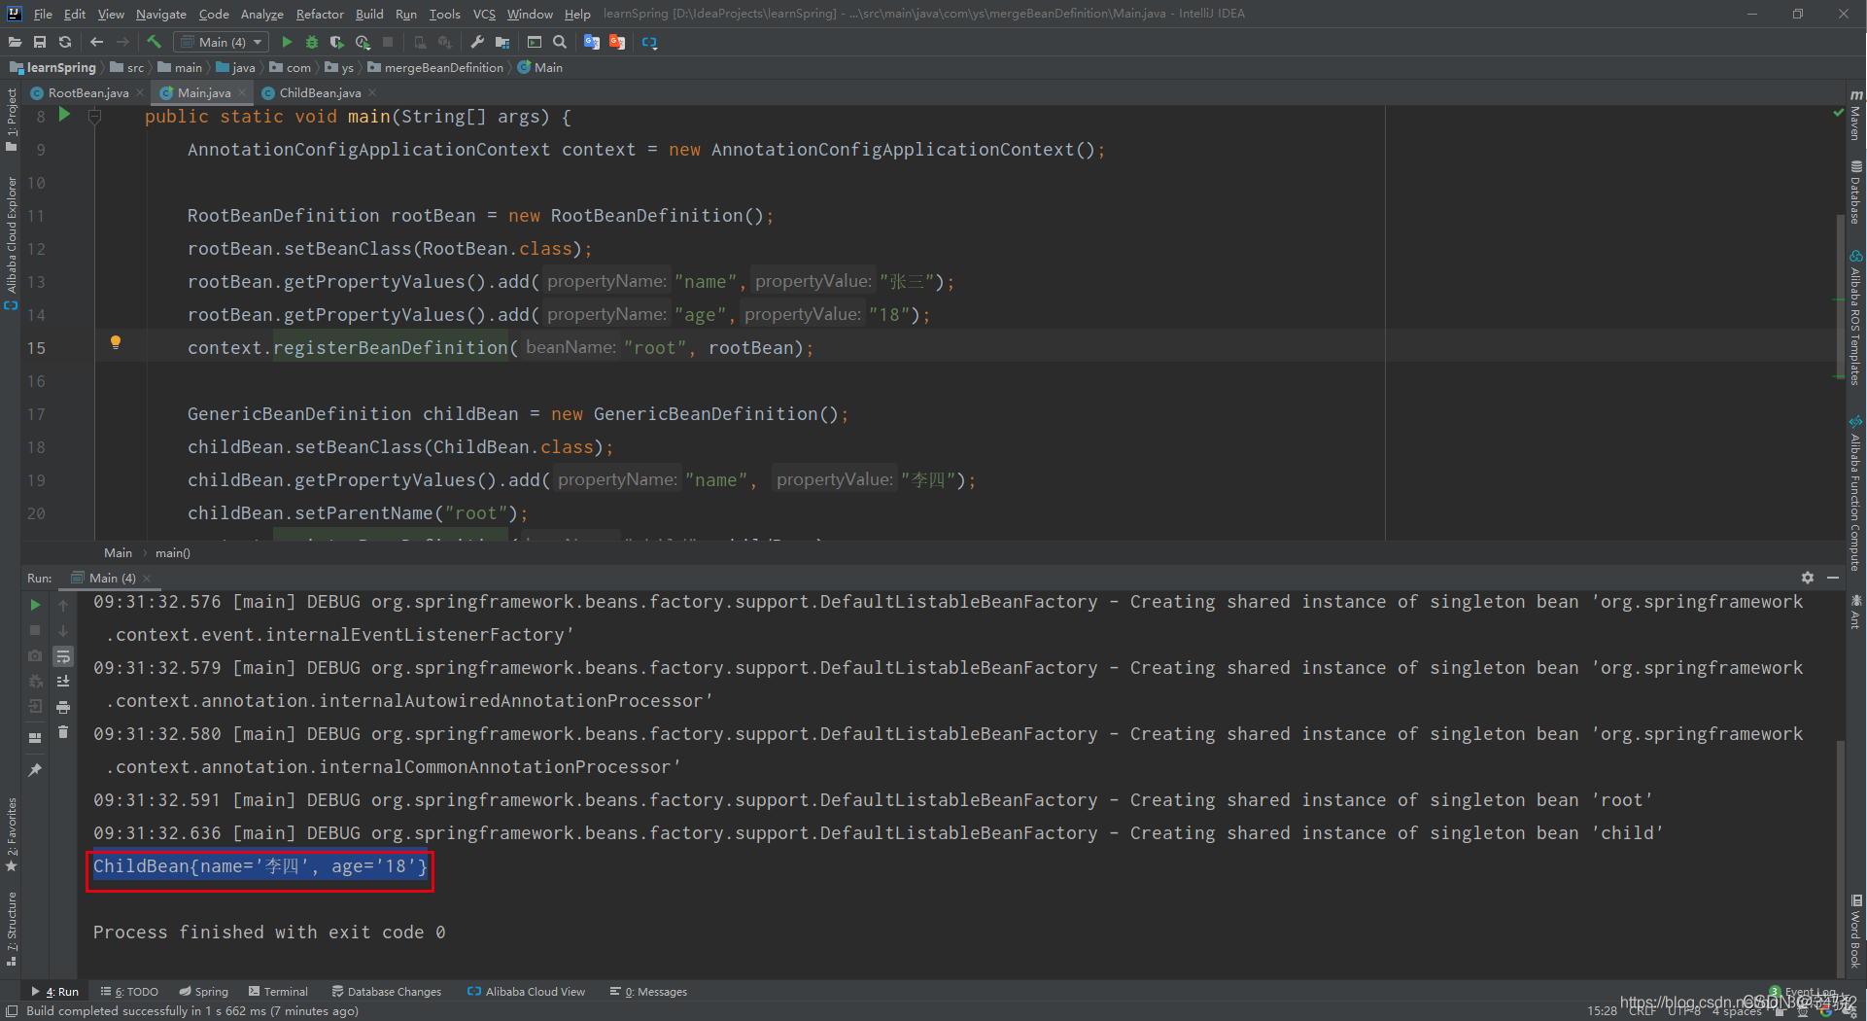The height and width of the screenshot is (1021, 1867).
Task: Print console output with the printer icon
Action: (63, 707)
